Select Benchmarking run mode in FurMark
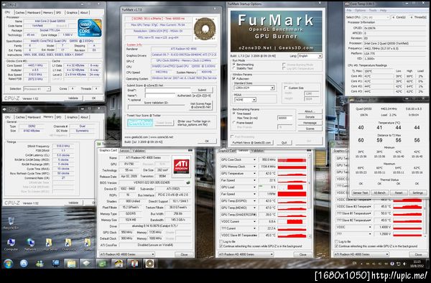The width and height of the screenshot is (431, 283). 234,65
